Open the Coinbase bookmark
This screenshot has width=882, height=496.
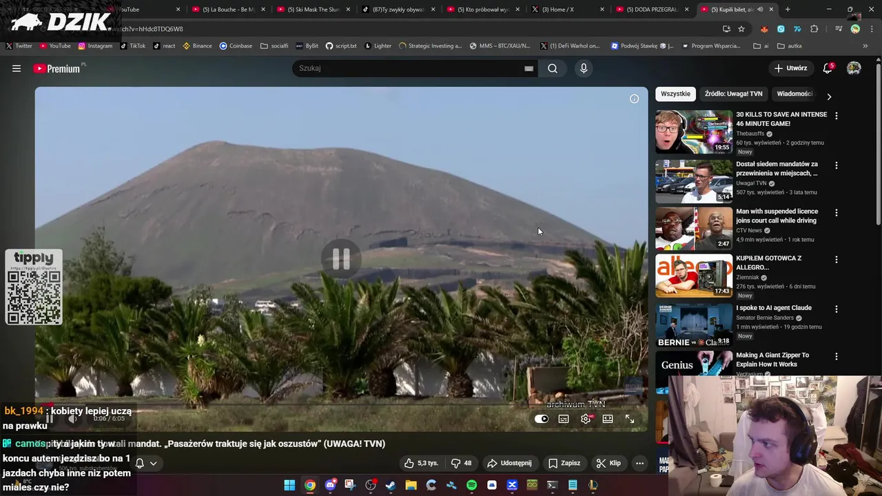pos(236,46)
